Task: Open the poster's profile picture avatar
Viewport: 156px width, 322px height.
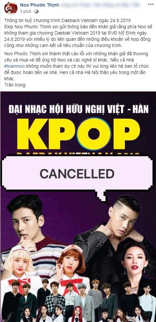Action: 11,8
